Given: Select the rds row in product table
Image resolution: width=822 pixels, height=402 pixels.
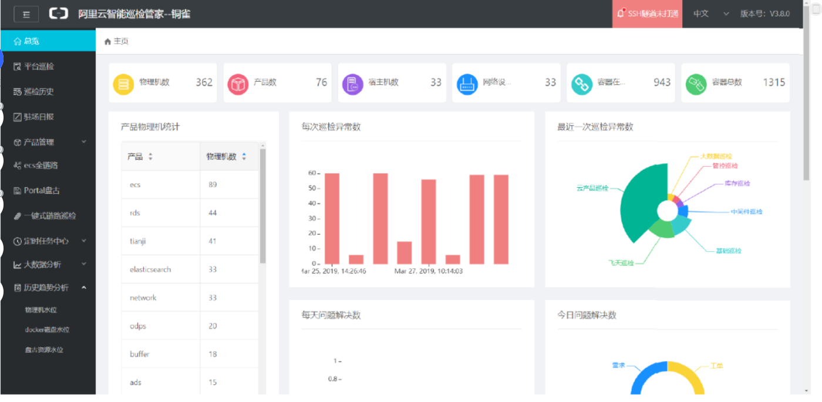Looking at the screenshot, I should click(x=190, y=213).
